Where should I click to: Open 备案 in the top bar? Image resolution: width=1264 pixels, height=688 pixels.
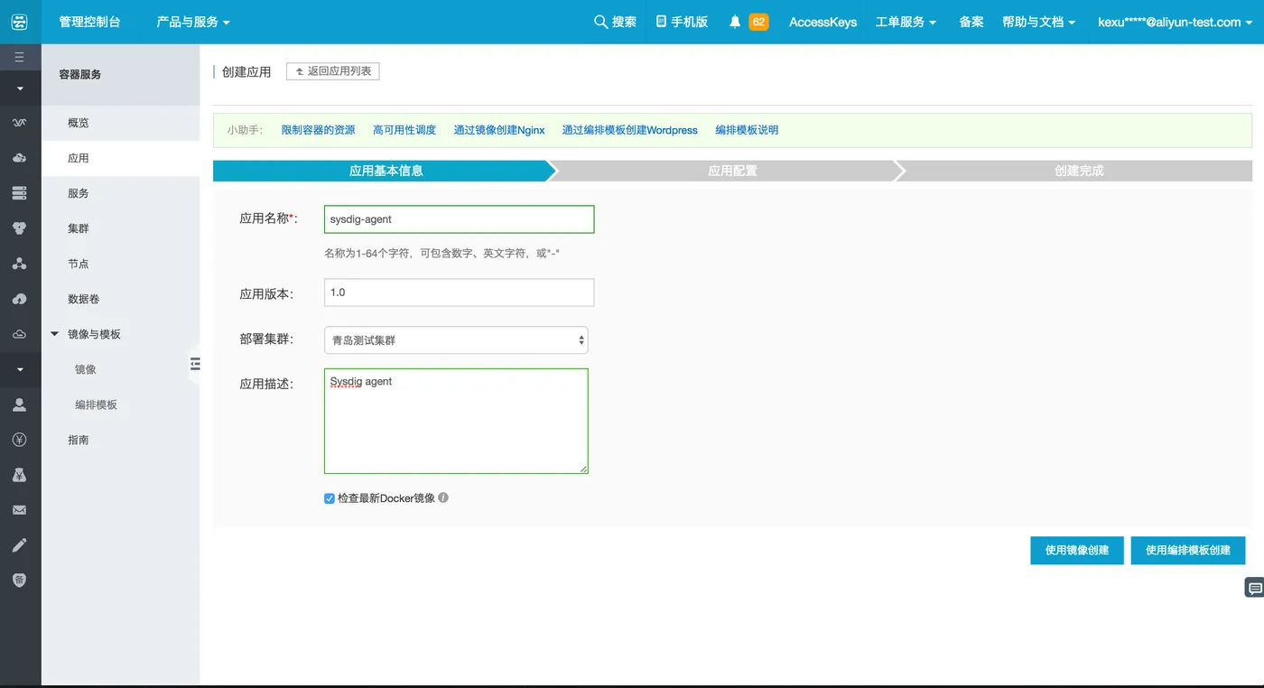[971, 22]
